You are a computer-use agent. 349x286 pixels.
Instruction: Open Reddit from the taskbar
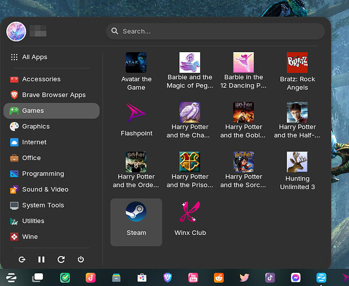coord(219,277)
